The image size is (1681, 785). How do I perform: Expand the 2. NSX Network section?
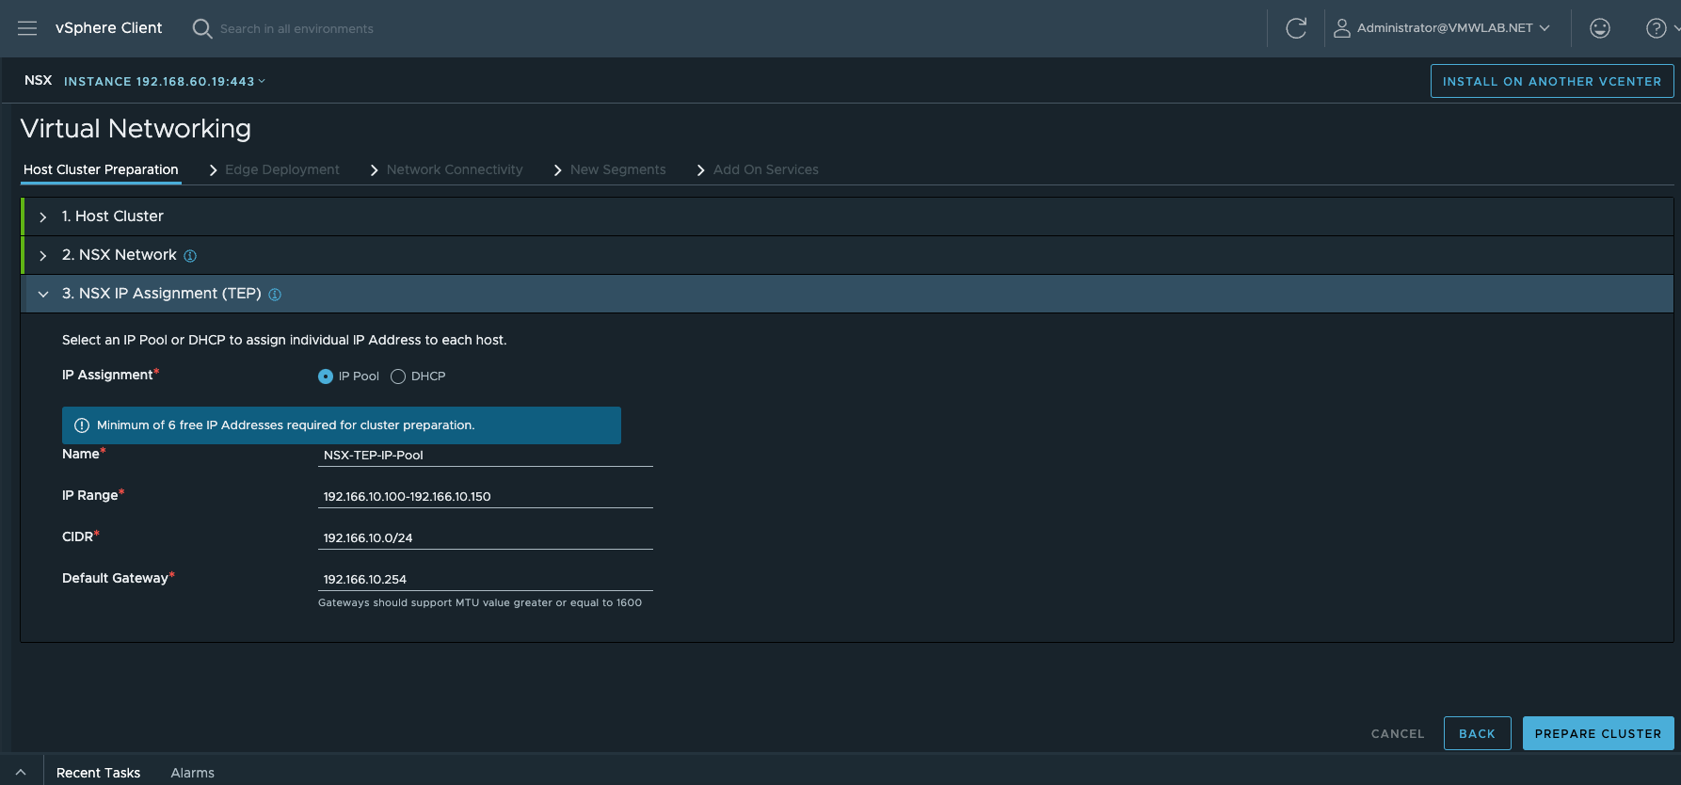pos(43,256)
